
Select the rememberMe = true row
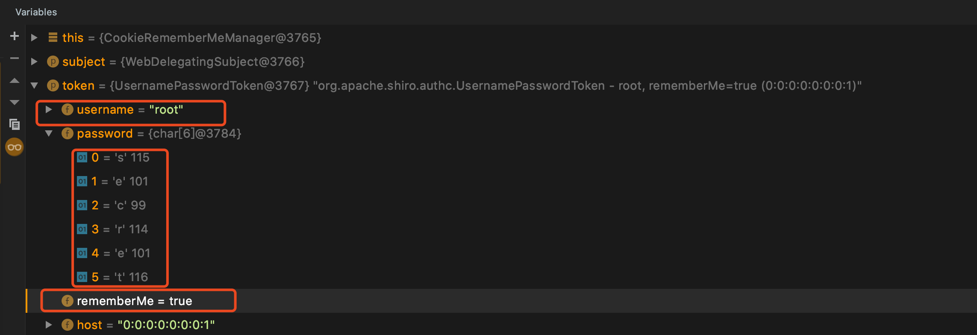tap(501, 301)
